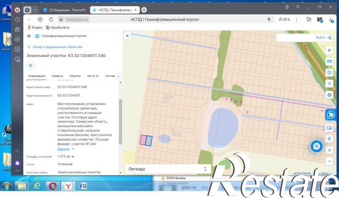Open the Yandex home button in the toolbar
Viewport: 339px width, 198px height.
pos(40,19)
